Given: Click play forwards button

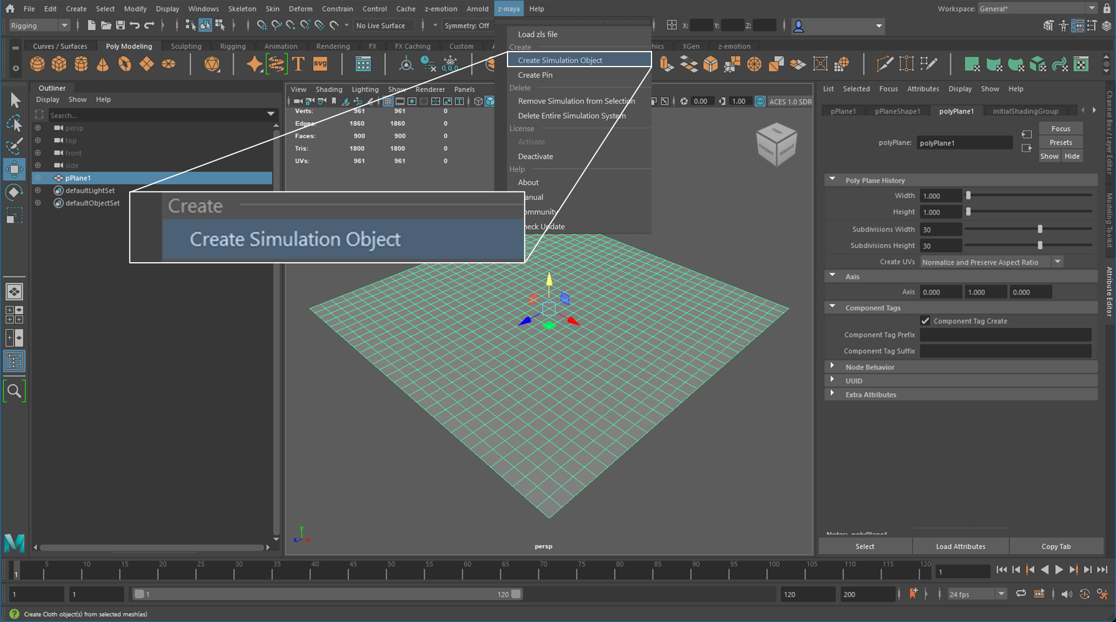Looking at the screenshot, I should coord(1059,570).
